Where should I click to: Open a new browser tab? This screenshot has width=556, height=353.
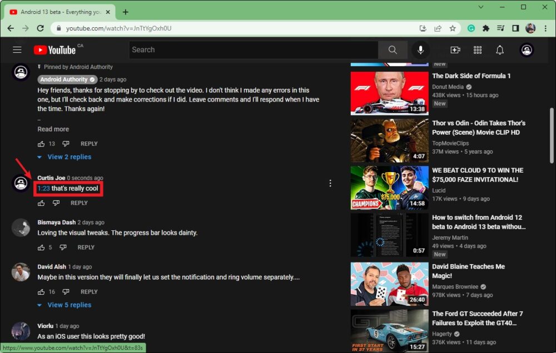tap(126, 12)
